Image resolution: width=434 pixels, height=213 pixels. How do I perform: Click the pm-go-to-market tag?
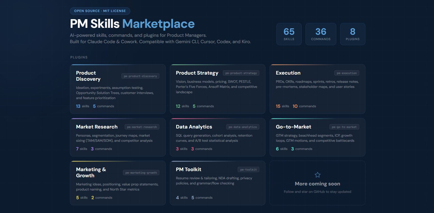pos(344,127)
